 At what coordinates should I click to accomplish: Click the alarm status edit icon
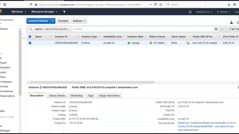click(188, 43)
